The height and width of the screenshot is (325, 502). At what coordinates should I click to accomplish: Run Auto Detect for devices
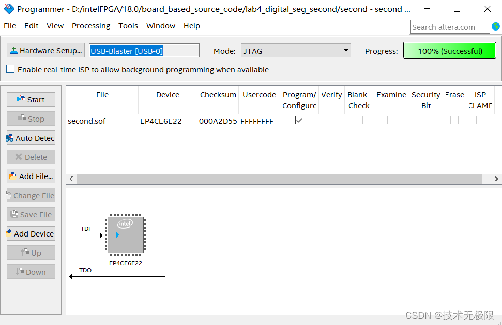31,138
